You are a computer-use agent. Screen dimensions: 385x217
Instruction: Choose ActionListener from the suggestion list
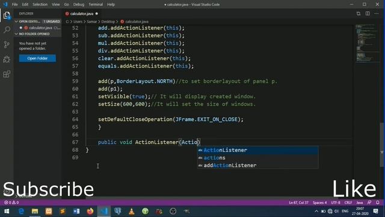click(258, 150)
